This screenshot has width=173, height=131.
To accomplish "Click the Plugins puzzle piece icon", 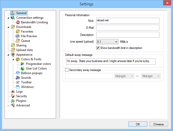I will pos(13,101).
